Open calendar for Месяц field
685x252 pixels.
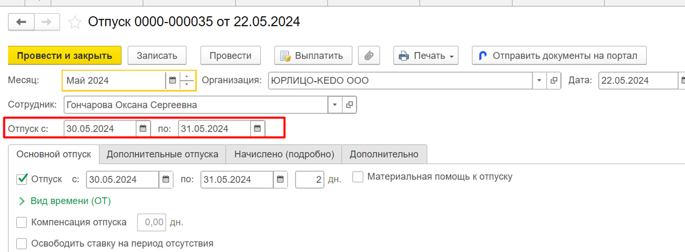click(172, 81)
